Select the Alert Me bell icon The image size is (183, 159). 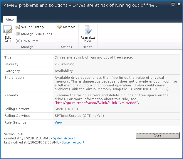click(x=59, y=27)
